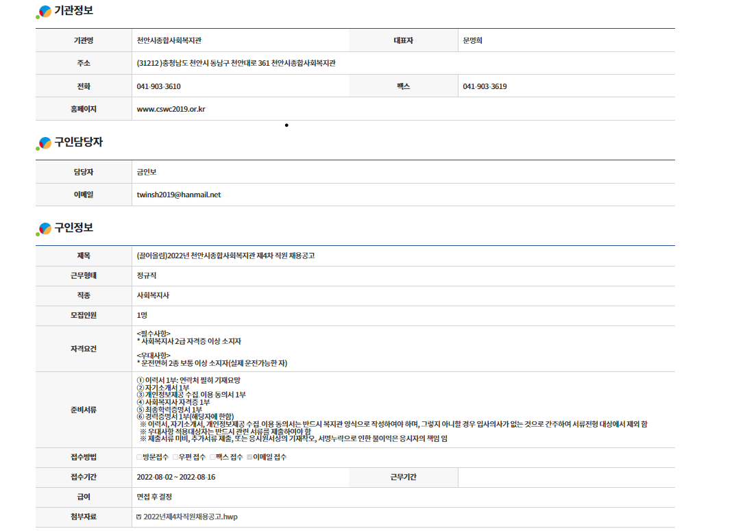Click the 이메일 row label
The height and width of the screenshot is (531, 734).
tap(84, 195)
